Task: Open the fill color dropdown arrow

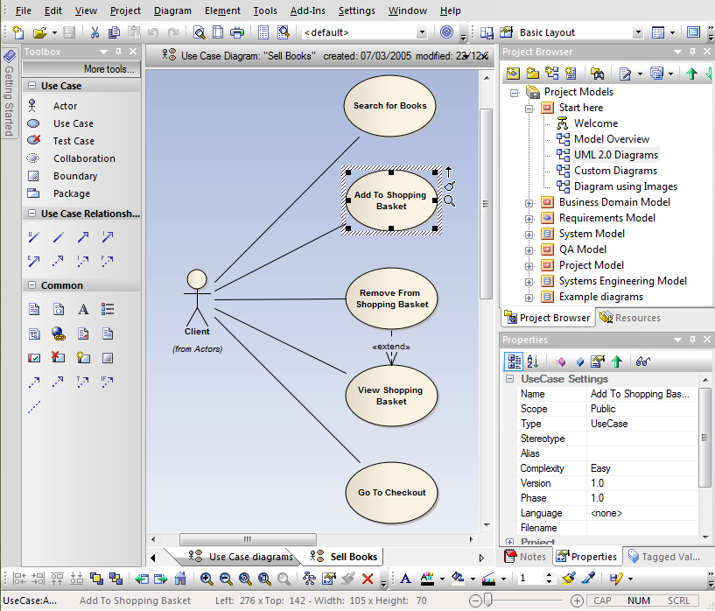Action: click(x=473, y=579)
